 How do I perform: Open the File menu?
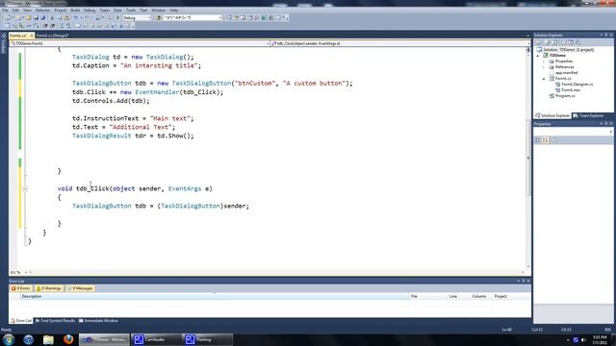click(x=5, y=11)
